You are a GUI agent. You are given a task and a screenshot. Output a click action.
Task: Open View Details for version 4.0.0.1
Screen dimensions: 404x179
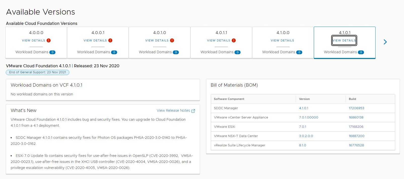click(95, 40)
